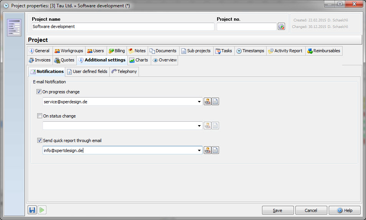The image size is (366, 220).
Task: Enable the On status change checkbox
Action: click(x=40, y=116)
